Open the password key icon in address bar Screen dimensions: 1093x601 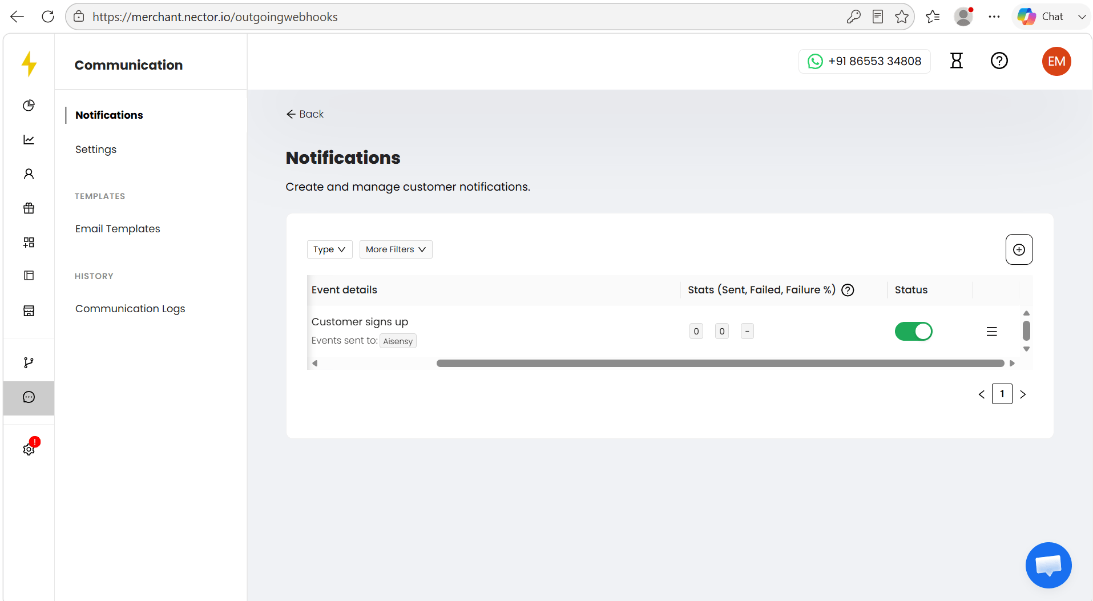coord(854,17)
